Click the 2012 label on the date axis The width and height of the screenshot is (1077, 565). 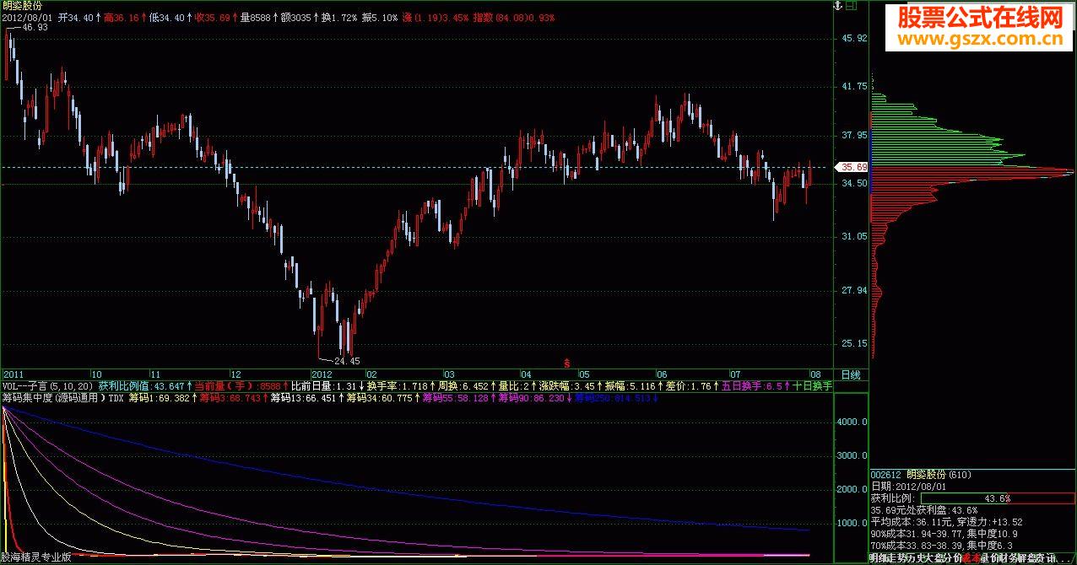pyautogui.click(x=322, y=374)
